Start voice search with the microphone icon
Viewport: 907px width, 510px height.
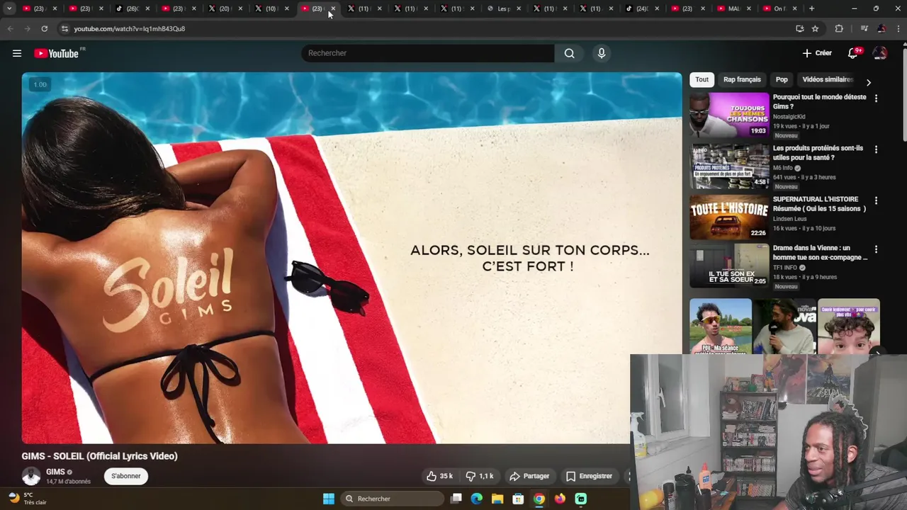602,53
